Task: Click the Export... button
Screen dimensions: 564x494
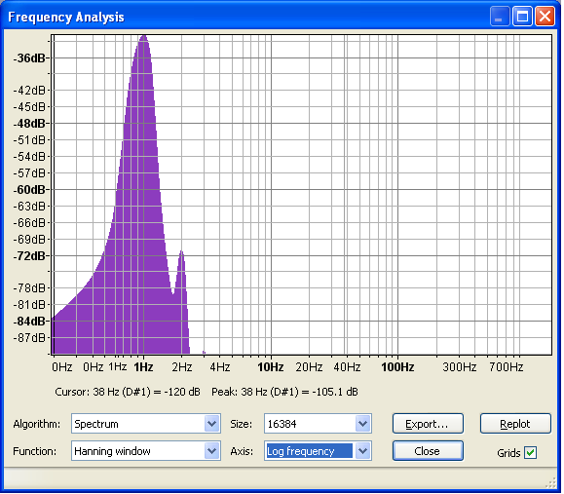Action: pos(428,424)
